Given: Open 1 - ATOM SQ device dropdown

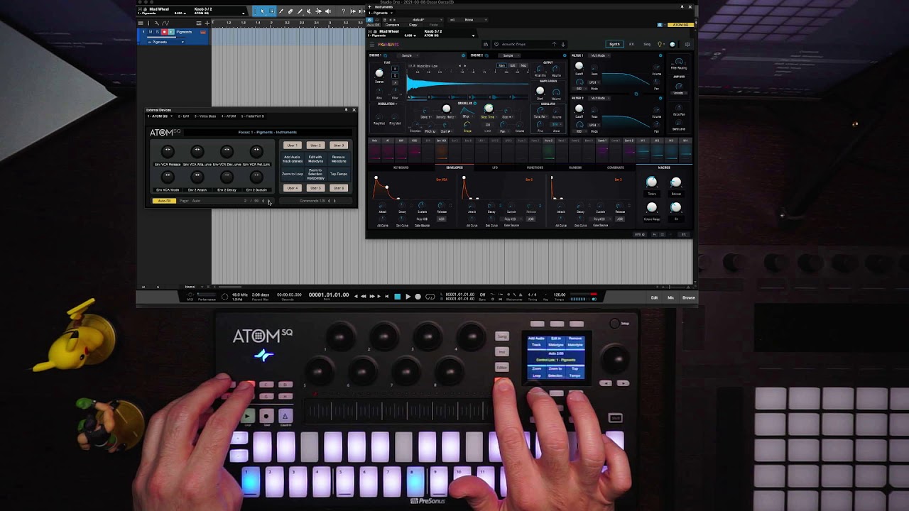Looking at the screenshot, I should point(160,116).
